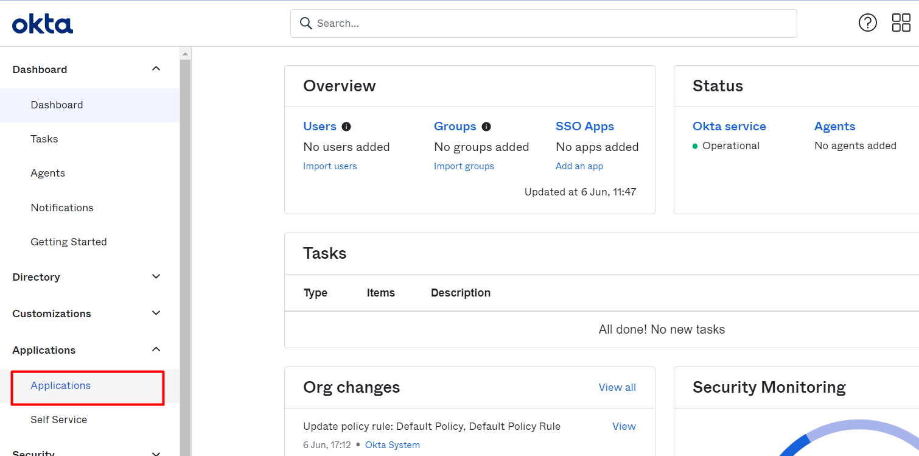Open View all org changes
Screen dimensions: 919x456
pos(617,387)
